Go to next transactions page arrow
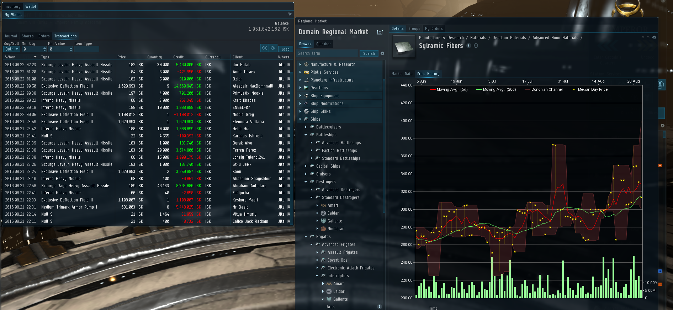The image size is (673, 310). [x=273, y=48]
